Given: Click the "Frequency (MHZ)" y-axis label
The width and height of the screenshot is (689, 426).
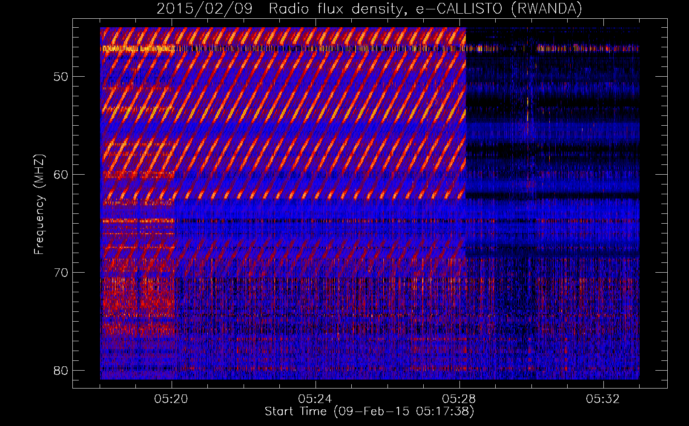Looking at the screenshot, I should 39,204.
